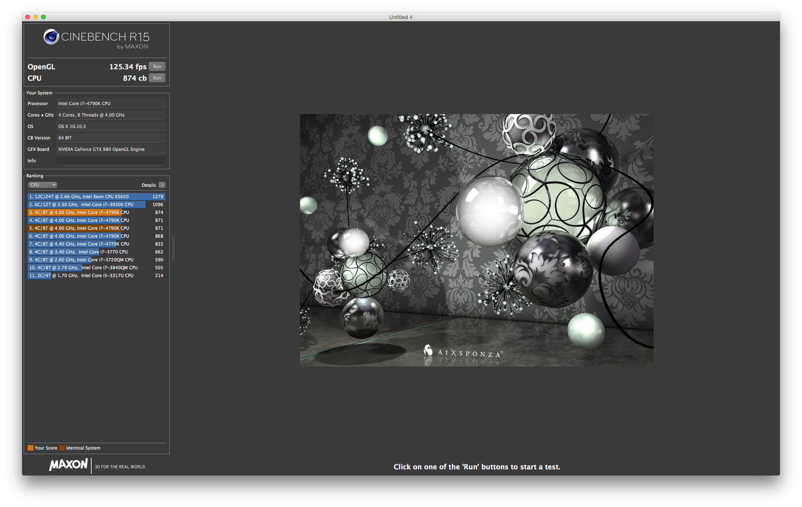Click the CPU score 874 cb
Image resolution: width=802 pixels, height=507 pixels.
pyautogui.click(x=135, y=78)
